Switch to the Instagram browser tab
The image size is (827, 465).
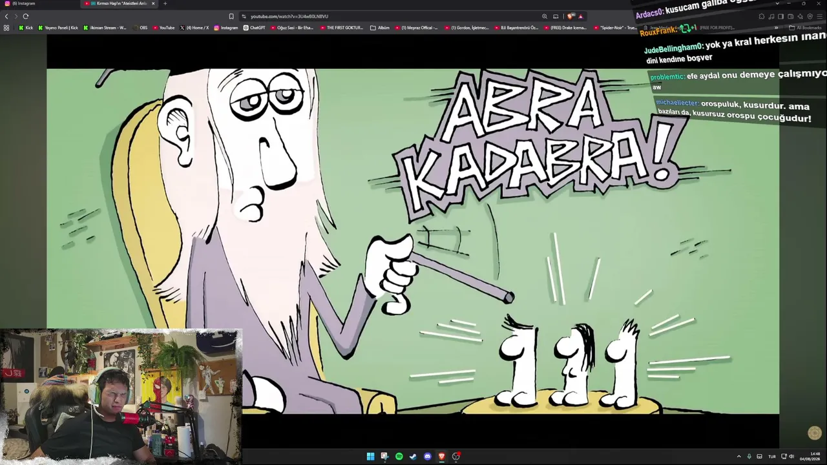[x=39, y=4]
